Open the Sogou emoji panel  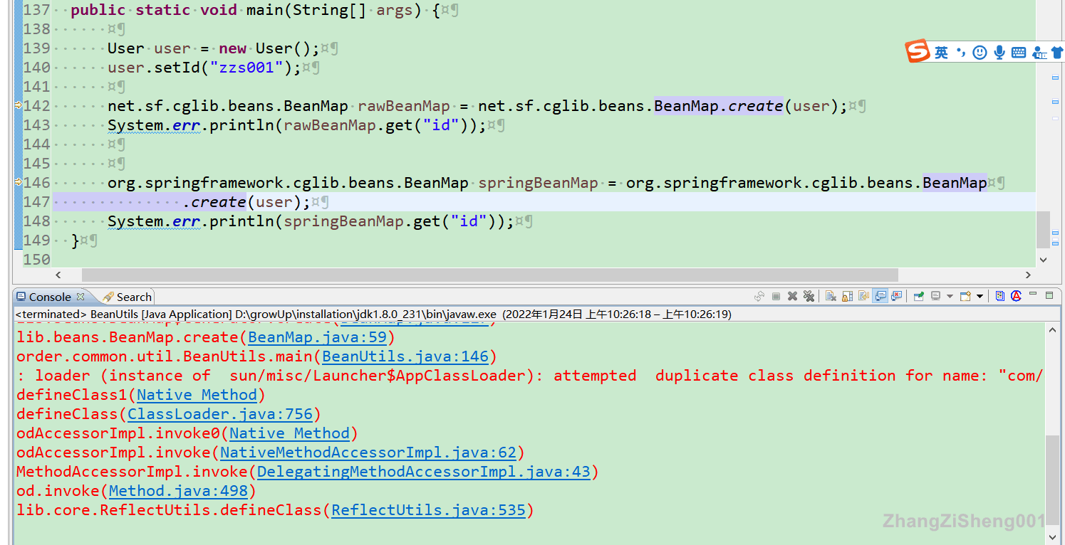point(979,52)
